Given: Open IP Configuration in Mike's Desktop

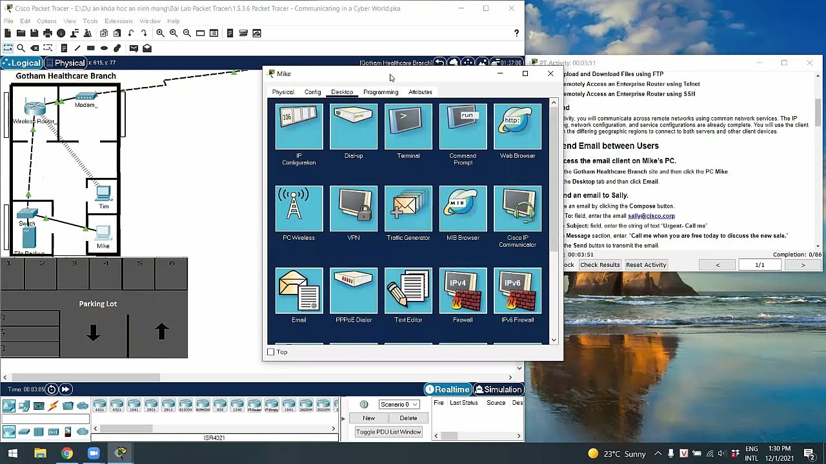Looking at the screenshot, I should 299,128.
